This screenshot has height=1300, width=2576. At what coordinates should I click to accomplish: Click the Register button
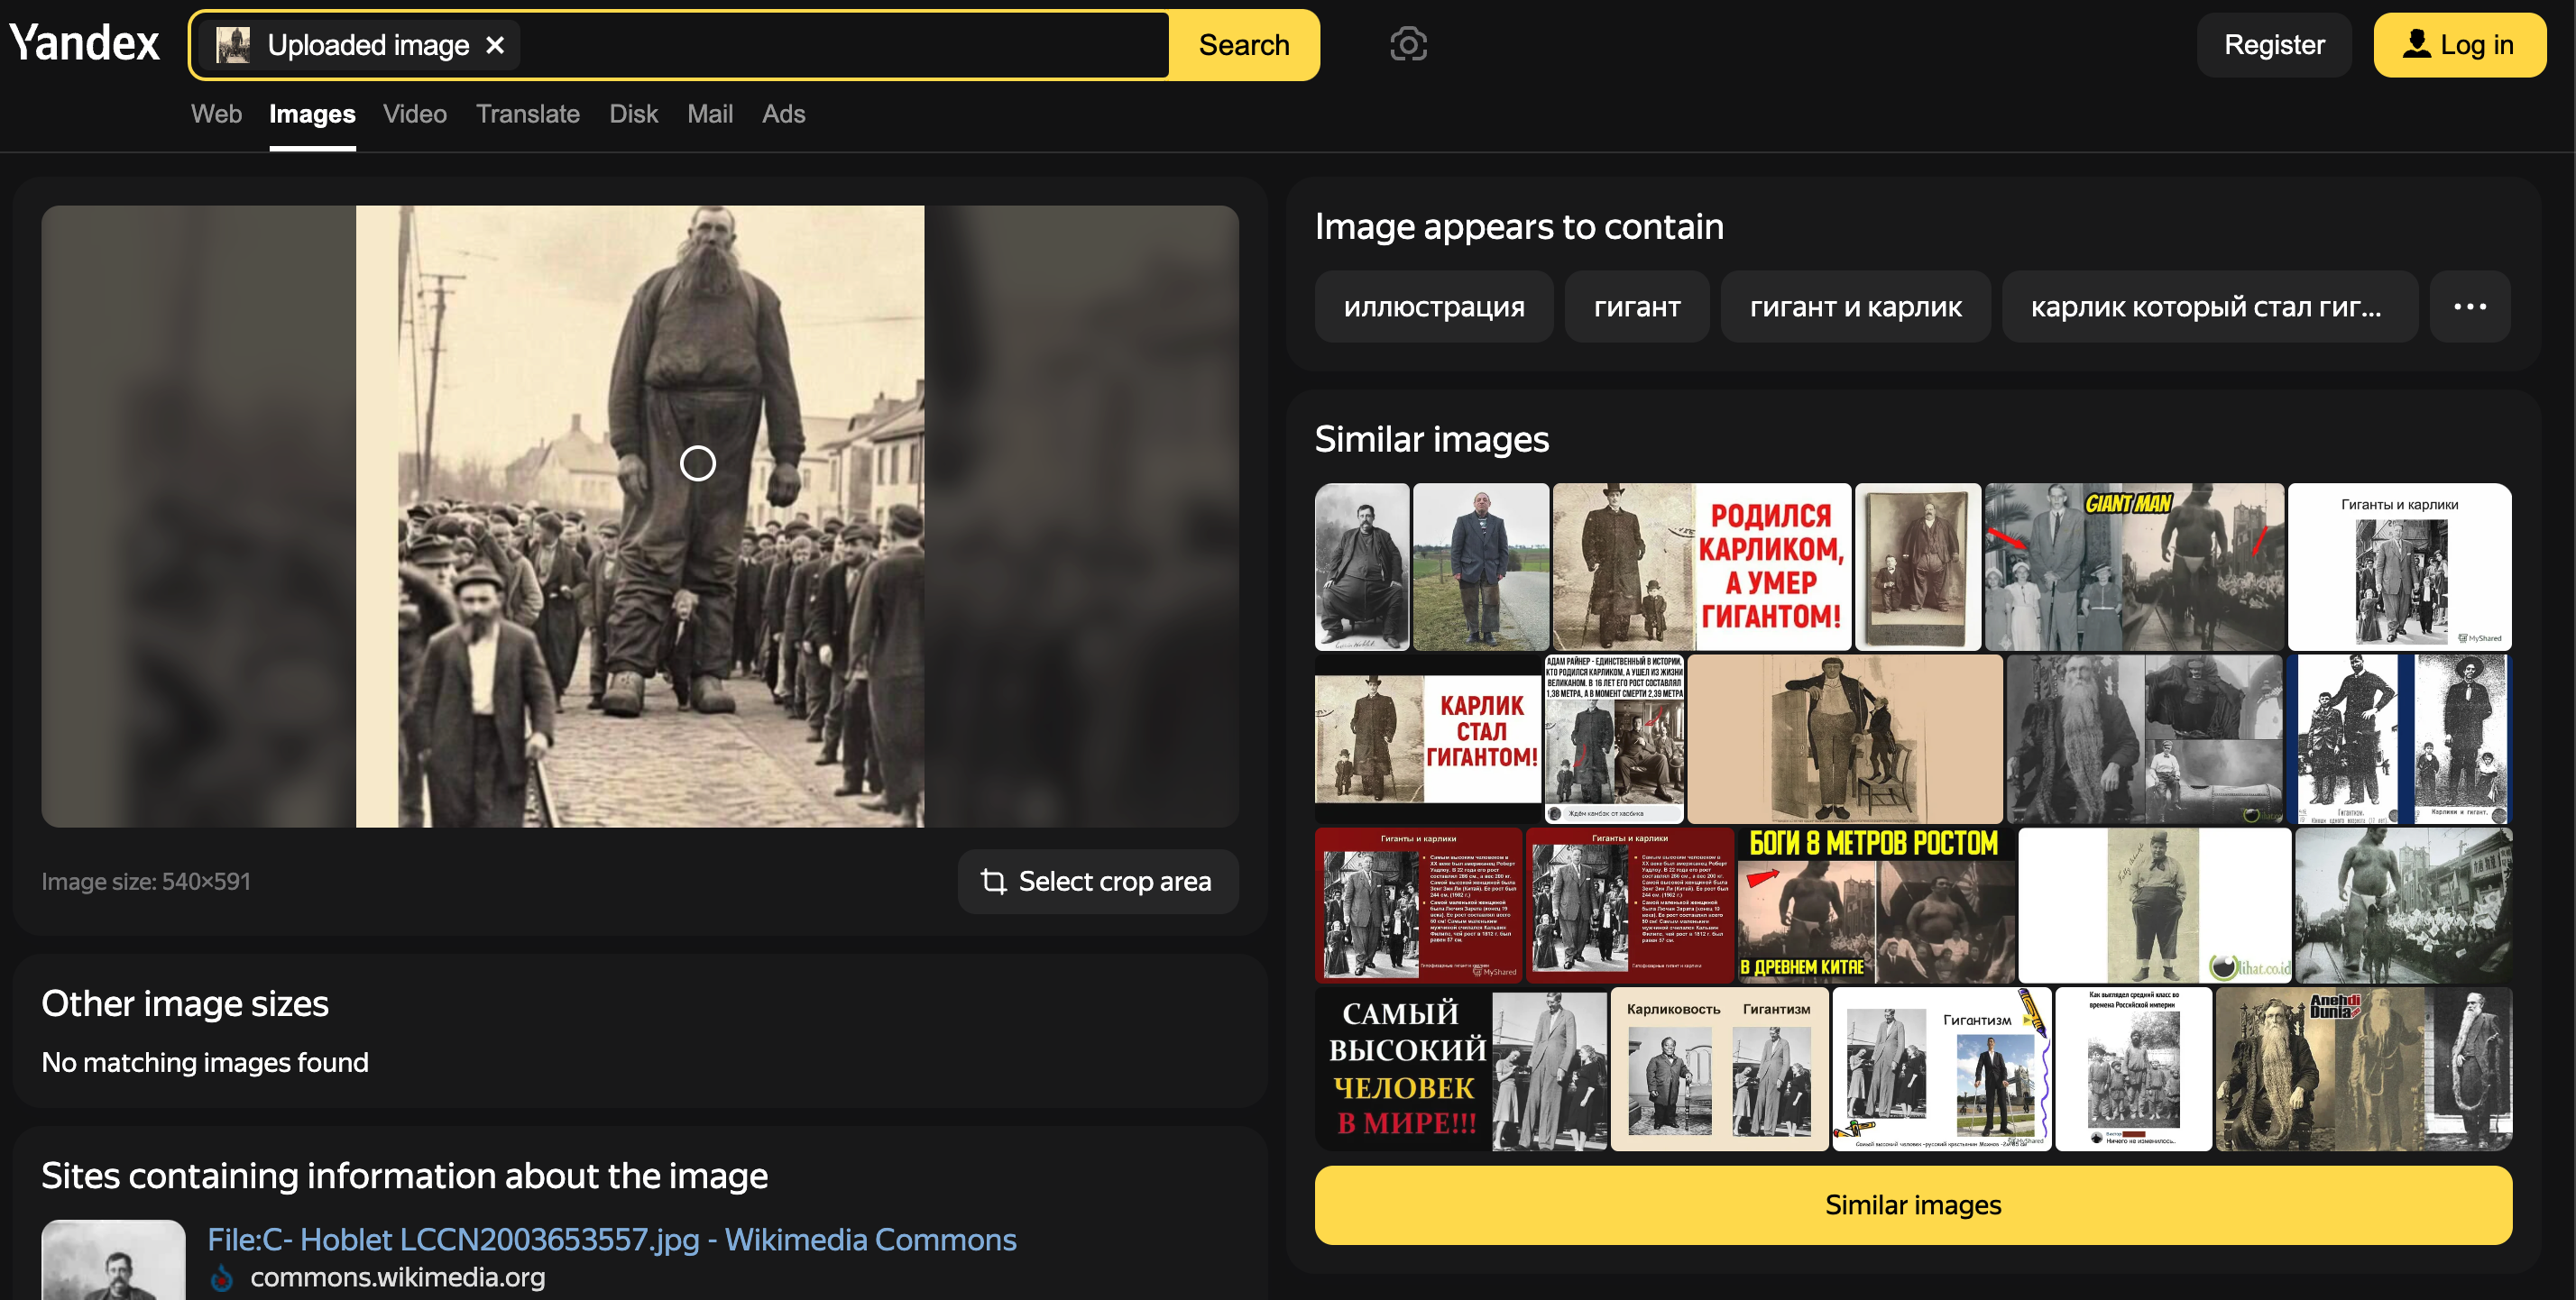tap(2273, 45)
